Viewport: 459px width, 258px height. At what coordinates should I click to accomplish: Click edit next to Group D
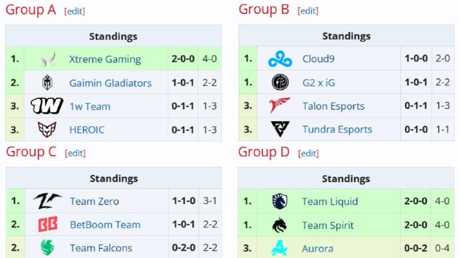coord(308,154)
